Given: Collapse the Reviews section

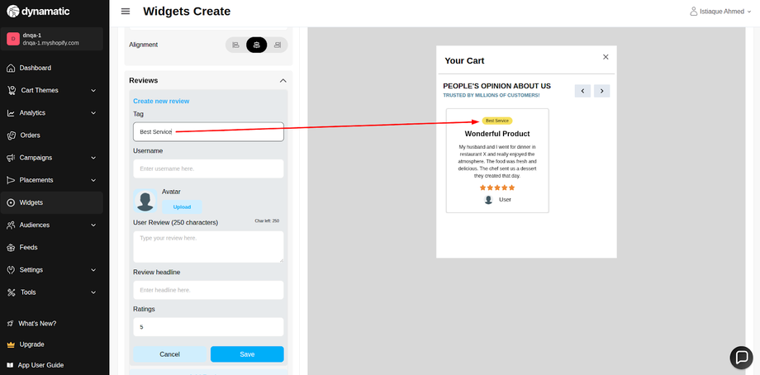Looking at the screenshot, I should (283, 80).
